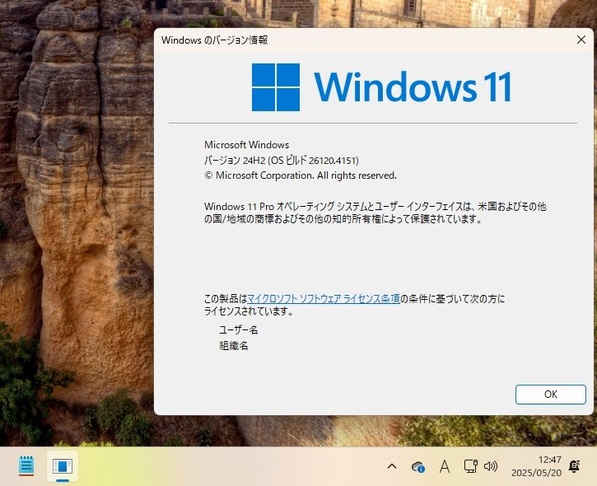Click the Windows 11 Pro オペレーティング システム paragraph
The height and width of the screenshot is (486, 597).
[x=375, y=213]
